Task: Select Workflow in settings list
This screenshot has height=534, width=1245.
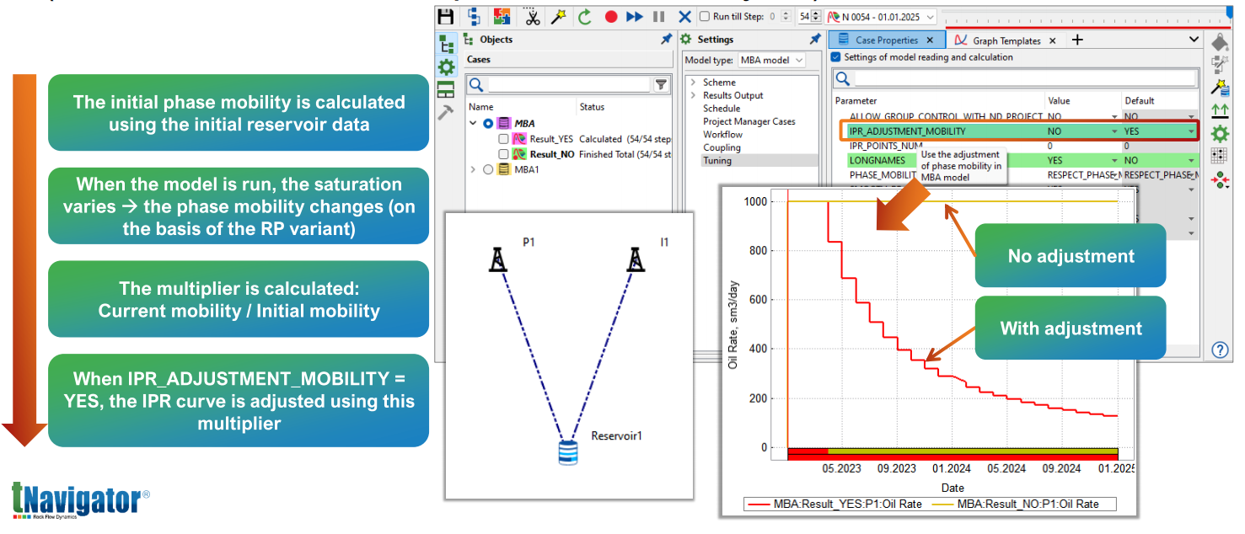Action: tap(723, 135)
